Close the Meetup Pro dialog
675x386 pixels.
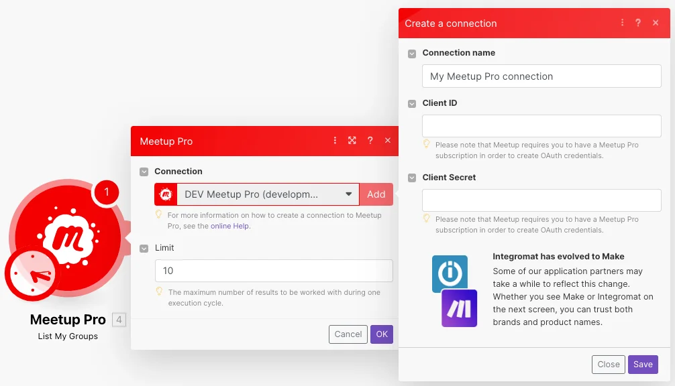[388, 141]
